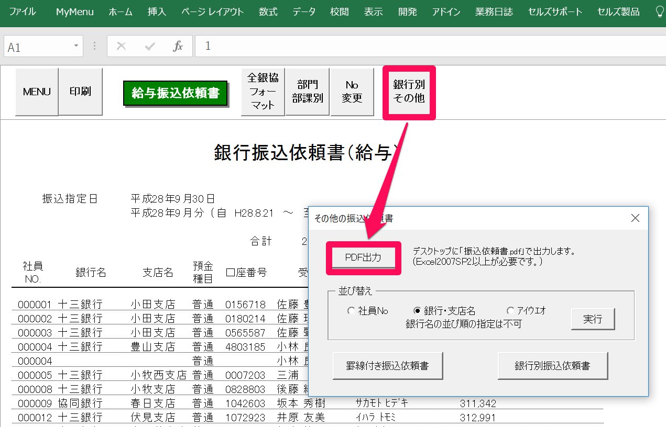Click the 伏見支店 branch cell
This screenshot has width=666, height=427.
pos(153,418)
